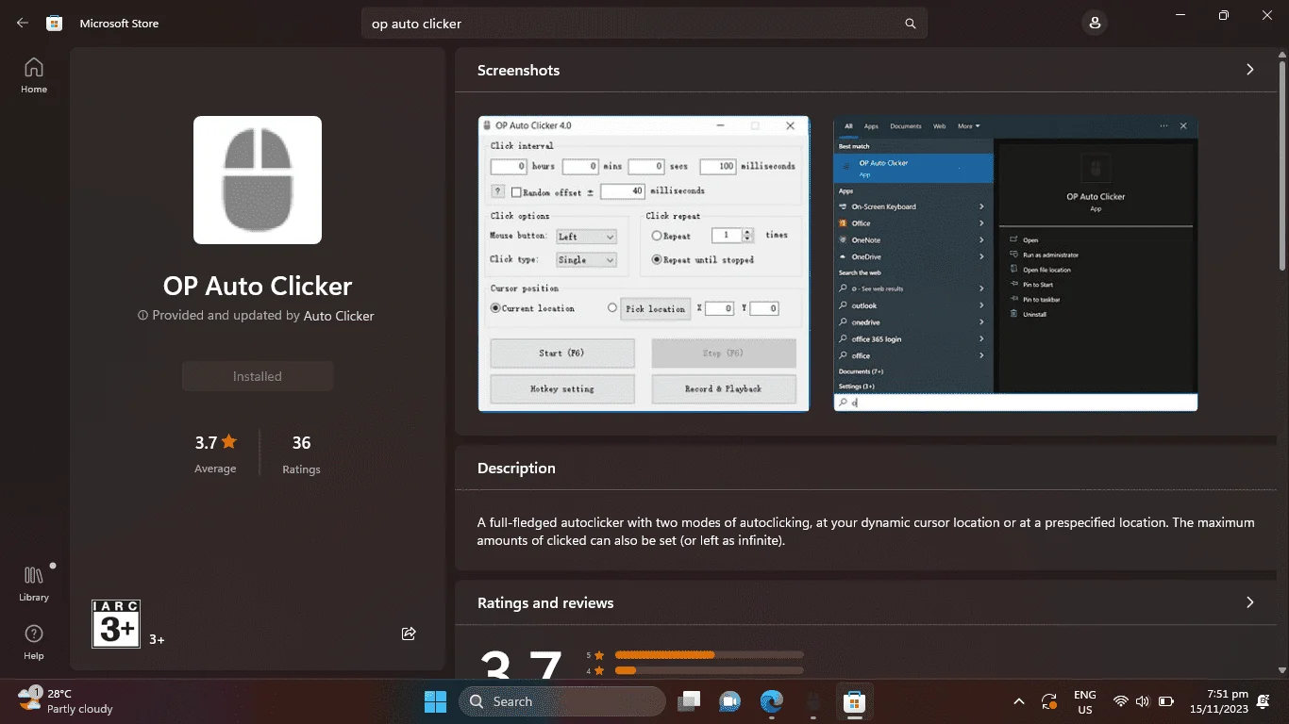Expand the Screenshots section chevron
The width and height of the screenshot is (1289, 724).
1250,70
